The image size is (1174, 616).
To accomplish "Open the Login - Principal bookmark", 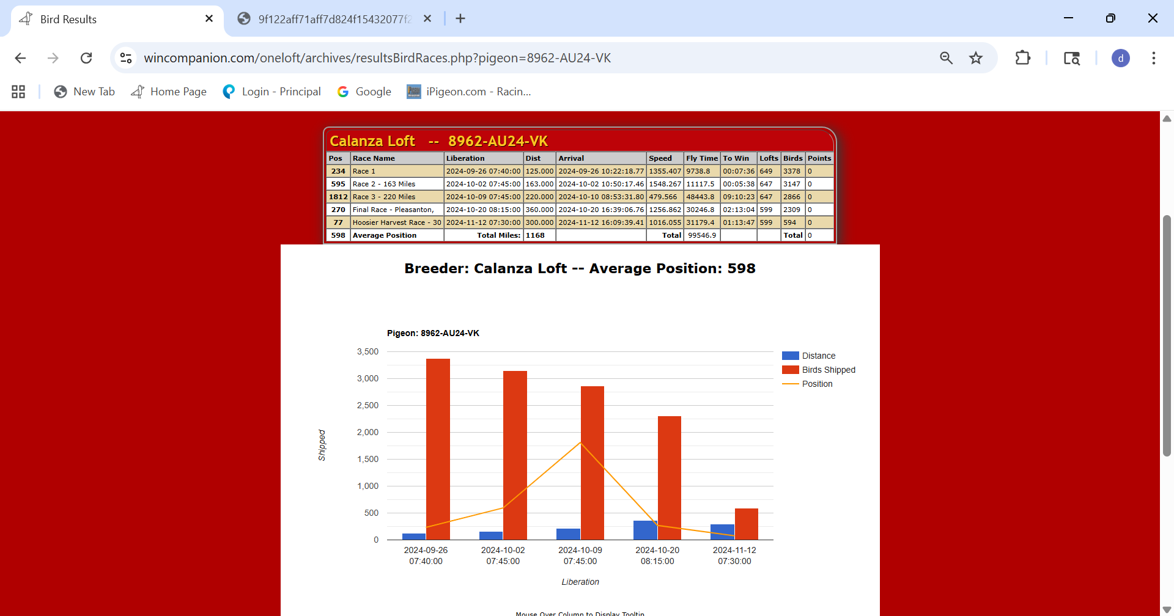I will (272, 92).
